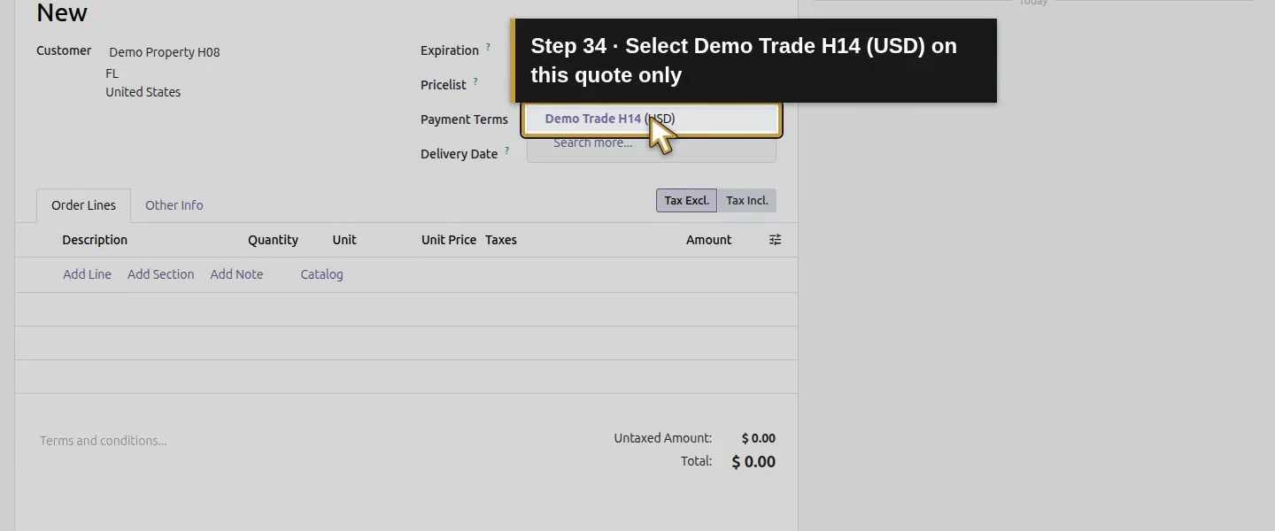Viewport: 1275px width, 531px height.
Task: Toggle Tax Incl. display
Action: pos(746,200)
